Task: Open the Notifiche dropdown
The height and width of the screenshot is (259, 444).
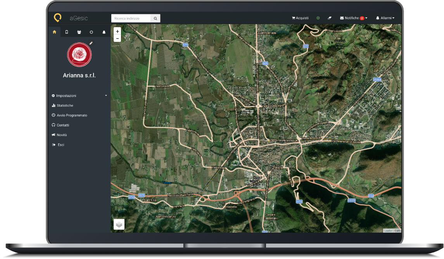Action: tap(353, 18)
